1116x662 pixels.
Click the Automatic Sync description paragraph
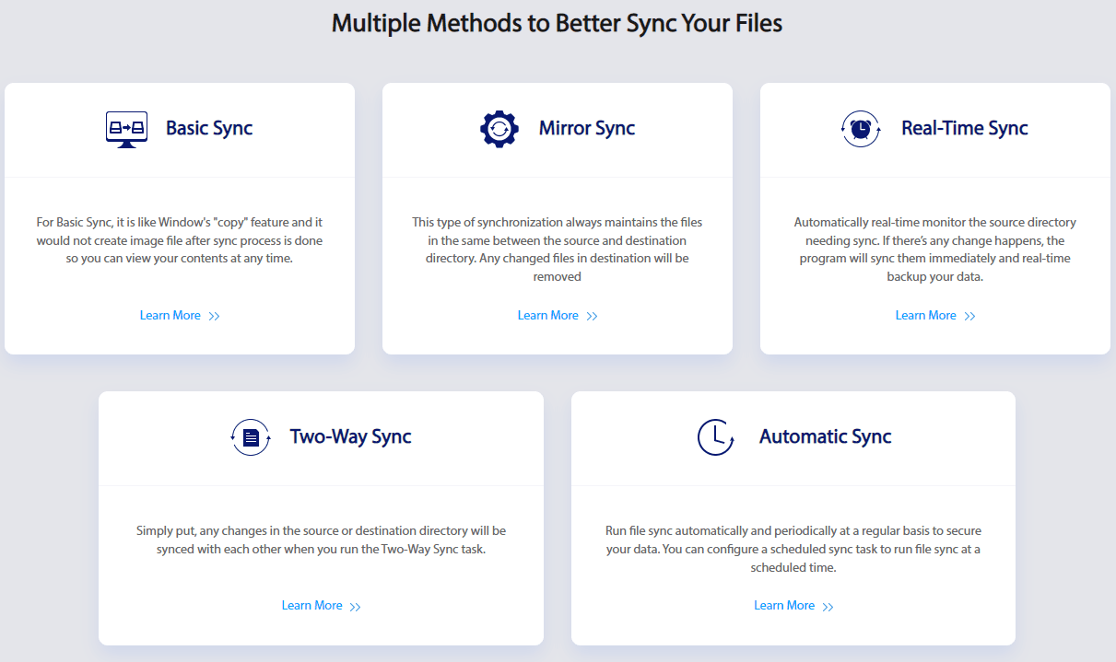click(793, 549)
